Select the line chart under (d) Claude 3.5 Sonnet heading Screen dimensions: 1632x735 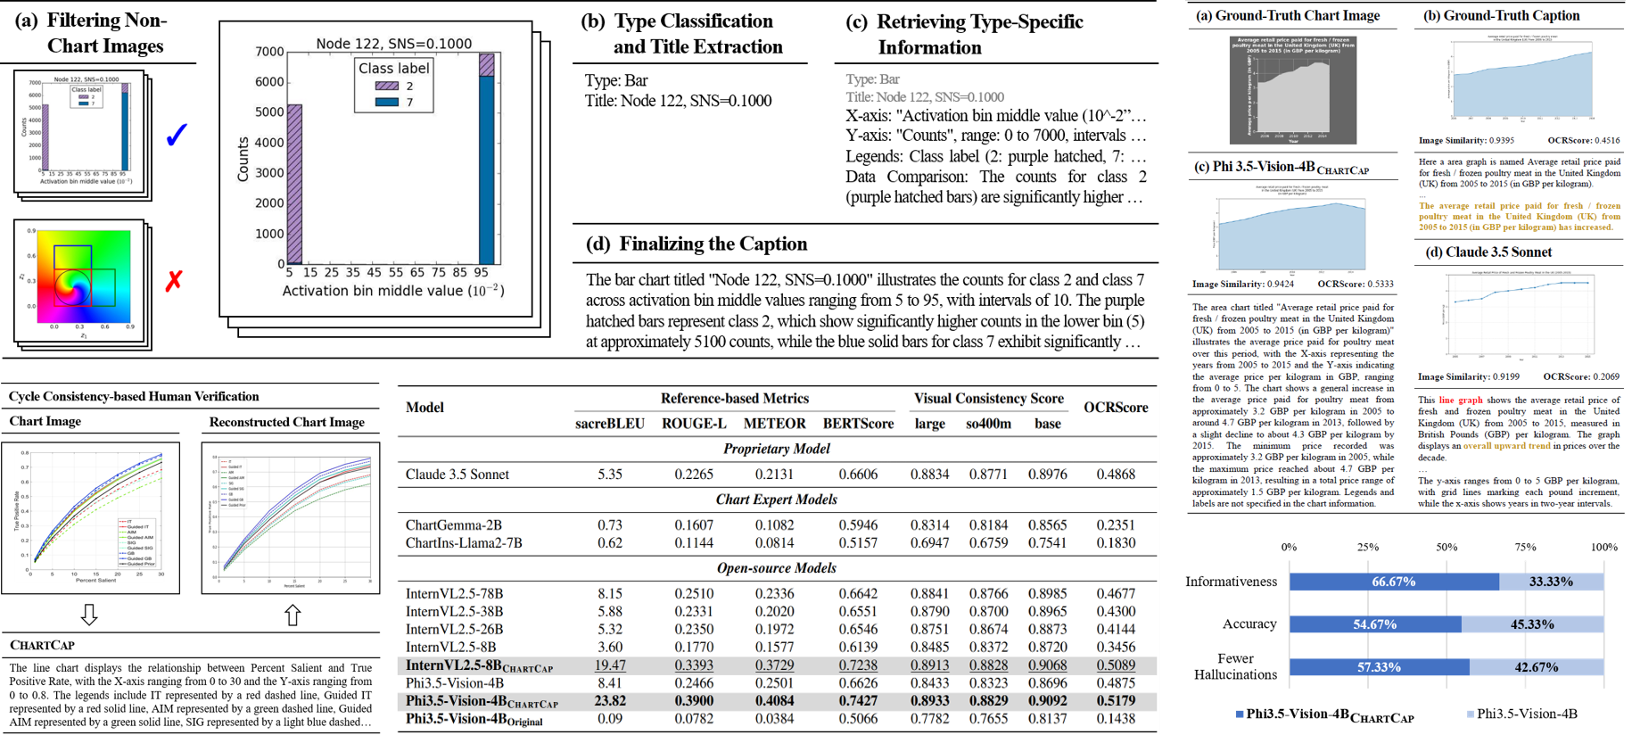pos(1520,315)
